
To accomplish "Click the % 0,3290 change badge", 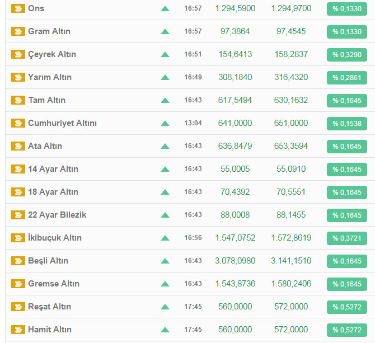I will click(346, 54).
